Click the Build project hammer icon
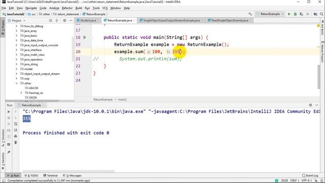This screenshot has height=183, width=325. 250,14
